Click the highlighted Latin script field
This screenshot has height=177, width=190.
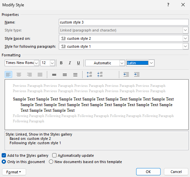138,63
